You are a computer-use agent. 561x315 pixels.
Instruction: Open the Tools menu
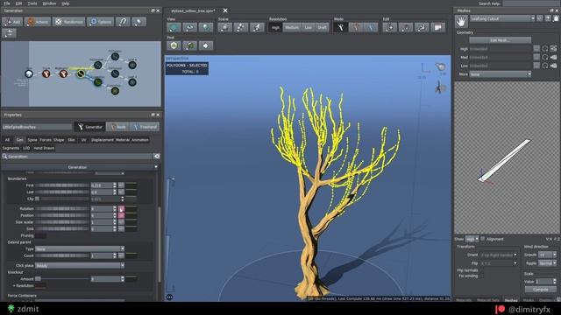[32, 3]
